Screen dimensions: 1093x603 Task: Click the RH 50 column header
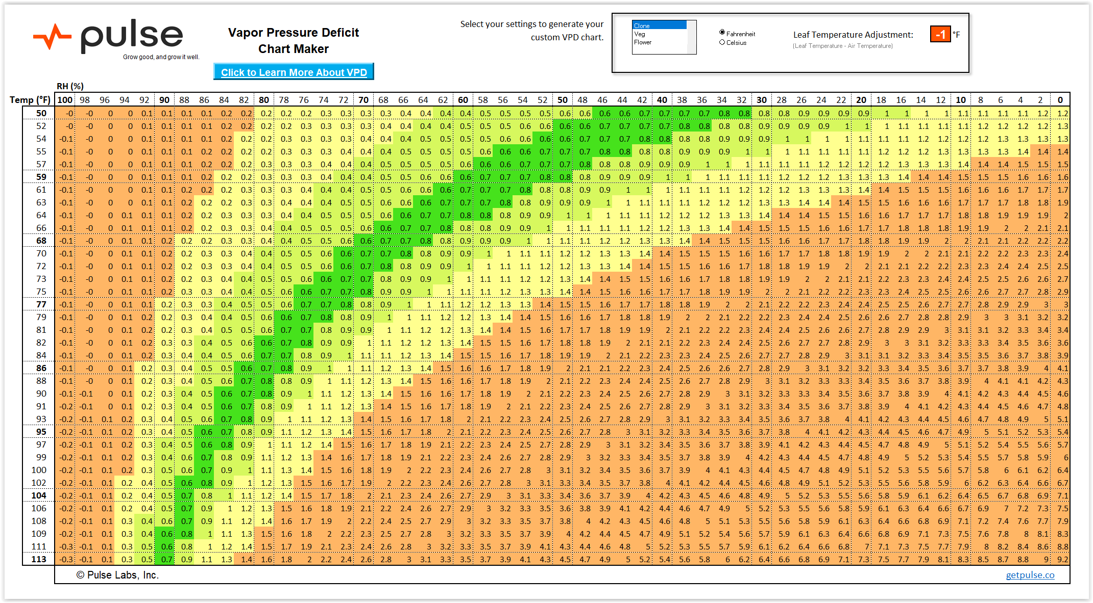click(562, 100)
